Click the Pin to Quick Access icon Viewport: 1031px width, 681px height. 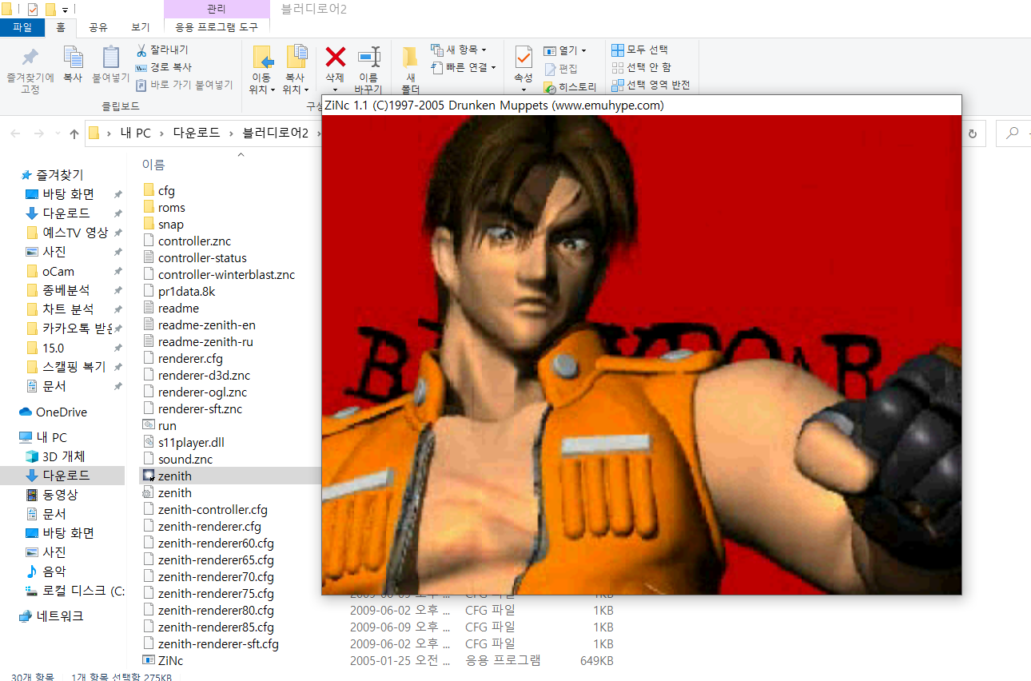(x=30, y=58)
